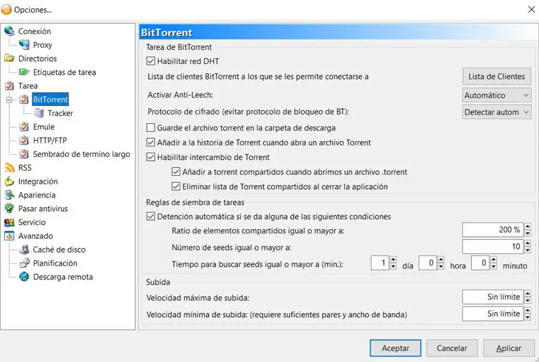Viewport: 539px width, 362px height.
Task: Click the Apariencia icon
Action: (9, 195)
